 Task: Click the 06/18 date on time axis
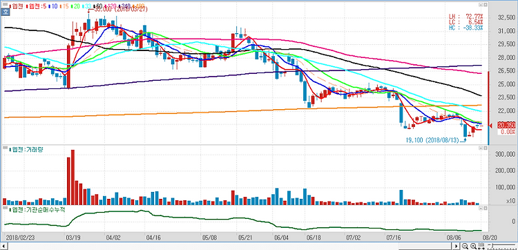314,238
